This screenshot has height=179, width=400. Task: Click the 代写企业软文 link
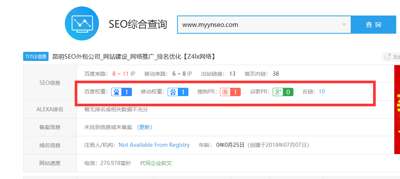coord(156,163)
